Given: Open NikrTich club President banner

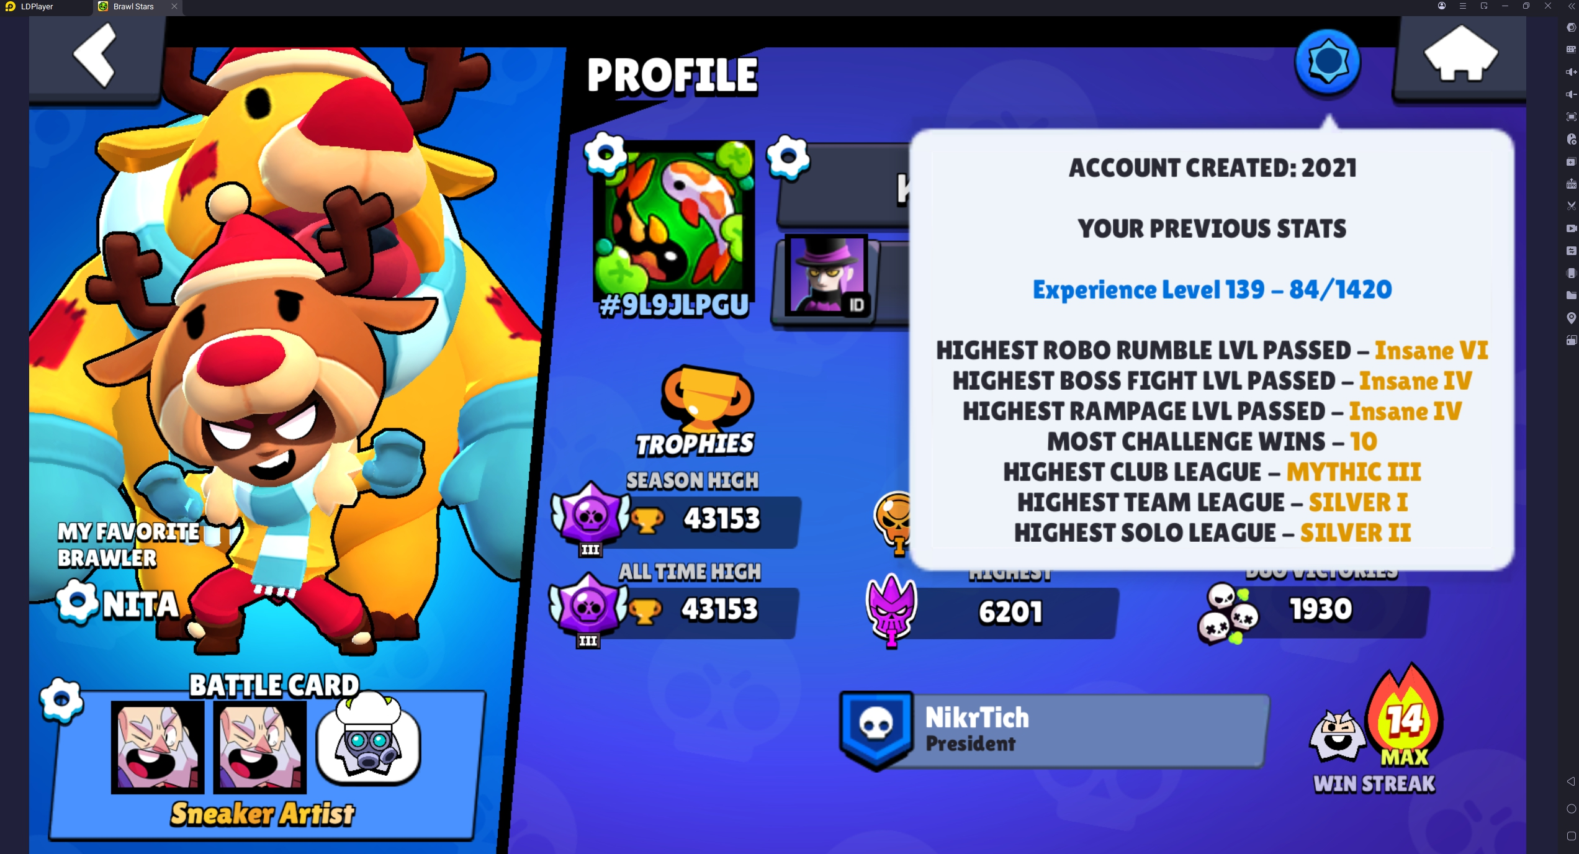Looking at the screenshot, I should (x=1053, y=731).
